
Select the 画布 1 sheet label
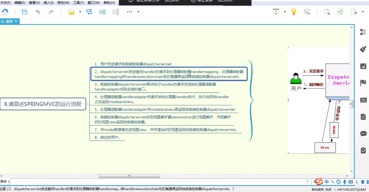(5, 181)
